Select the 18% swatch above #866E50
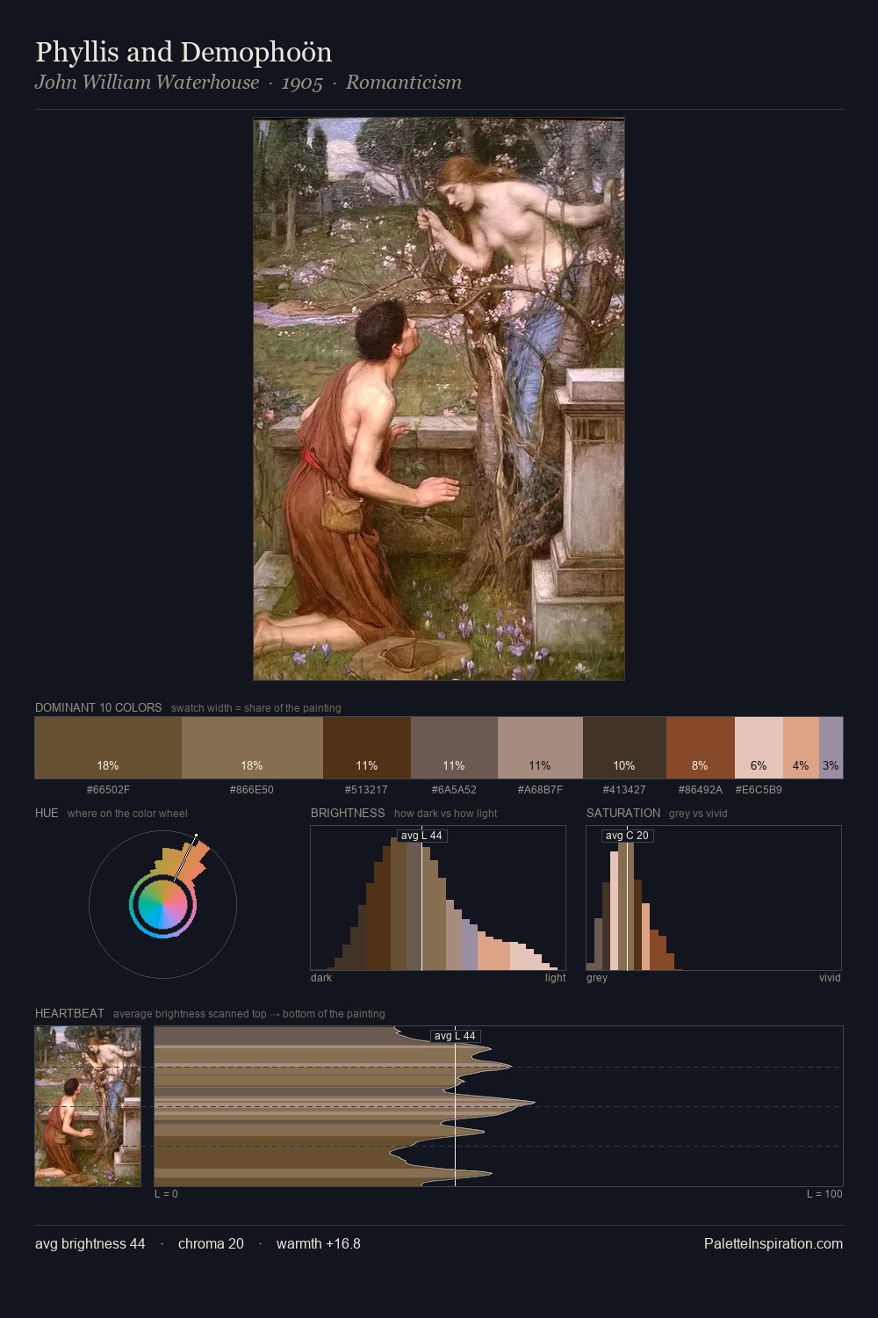This screenshot has width=878, height=1318. point(252,748)
